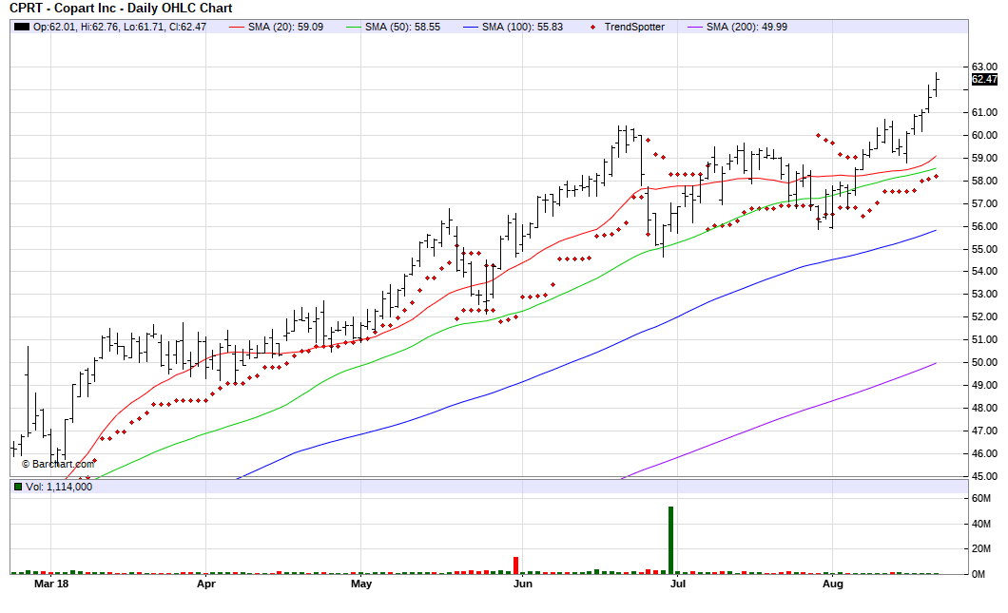Image resolution: width=1008 pixels, height=613 pixels.
Task: Click the 56.00 price axis label
Action: coord(984,226)
